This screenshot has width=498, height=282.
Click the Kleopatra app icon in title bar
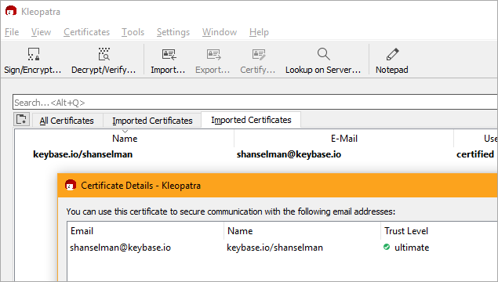click(11, 11)
